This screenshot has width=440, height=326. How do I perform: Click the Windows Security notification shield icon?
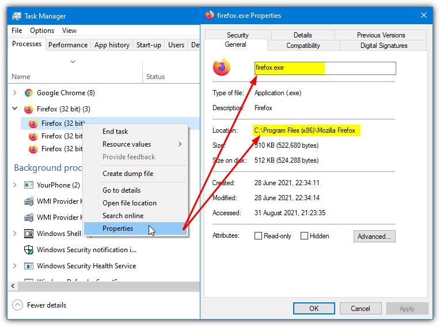click(29, 250)
